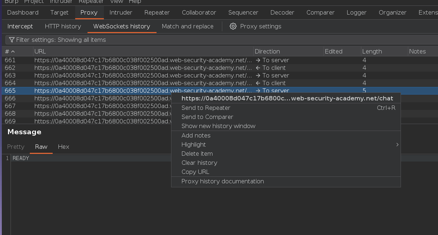Sort by Length column header
The height and width of the screenshot is (235, 438).
pos(385,51)
